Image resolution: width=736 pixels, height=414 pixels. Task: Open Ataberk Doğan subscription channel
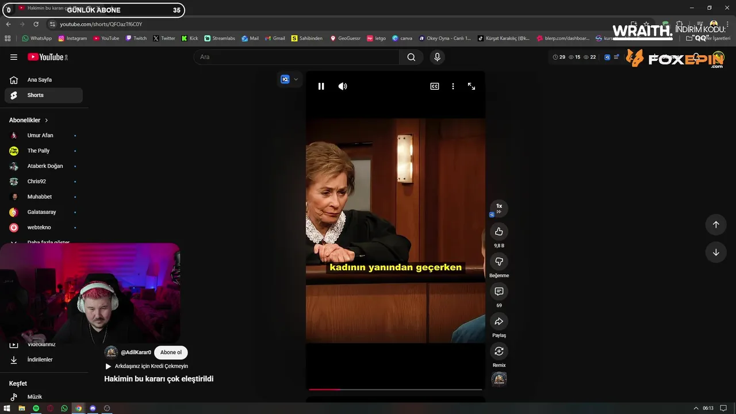click(x=44, y=166)
